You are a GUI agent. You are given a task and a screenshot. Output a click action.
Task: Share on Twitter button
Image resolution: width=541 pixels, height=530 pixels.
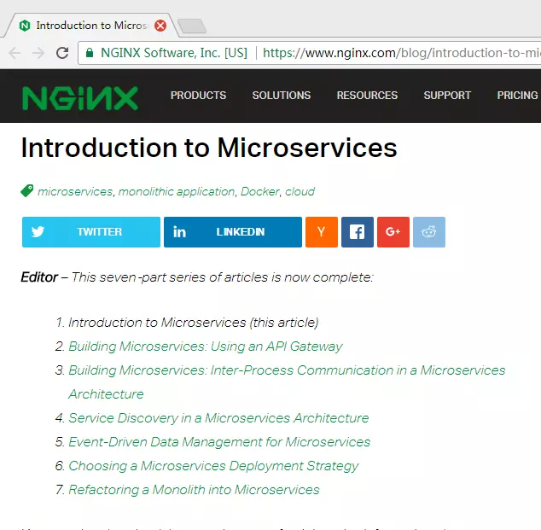coord(91,232)
